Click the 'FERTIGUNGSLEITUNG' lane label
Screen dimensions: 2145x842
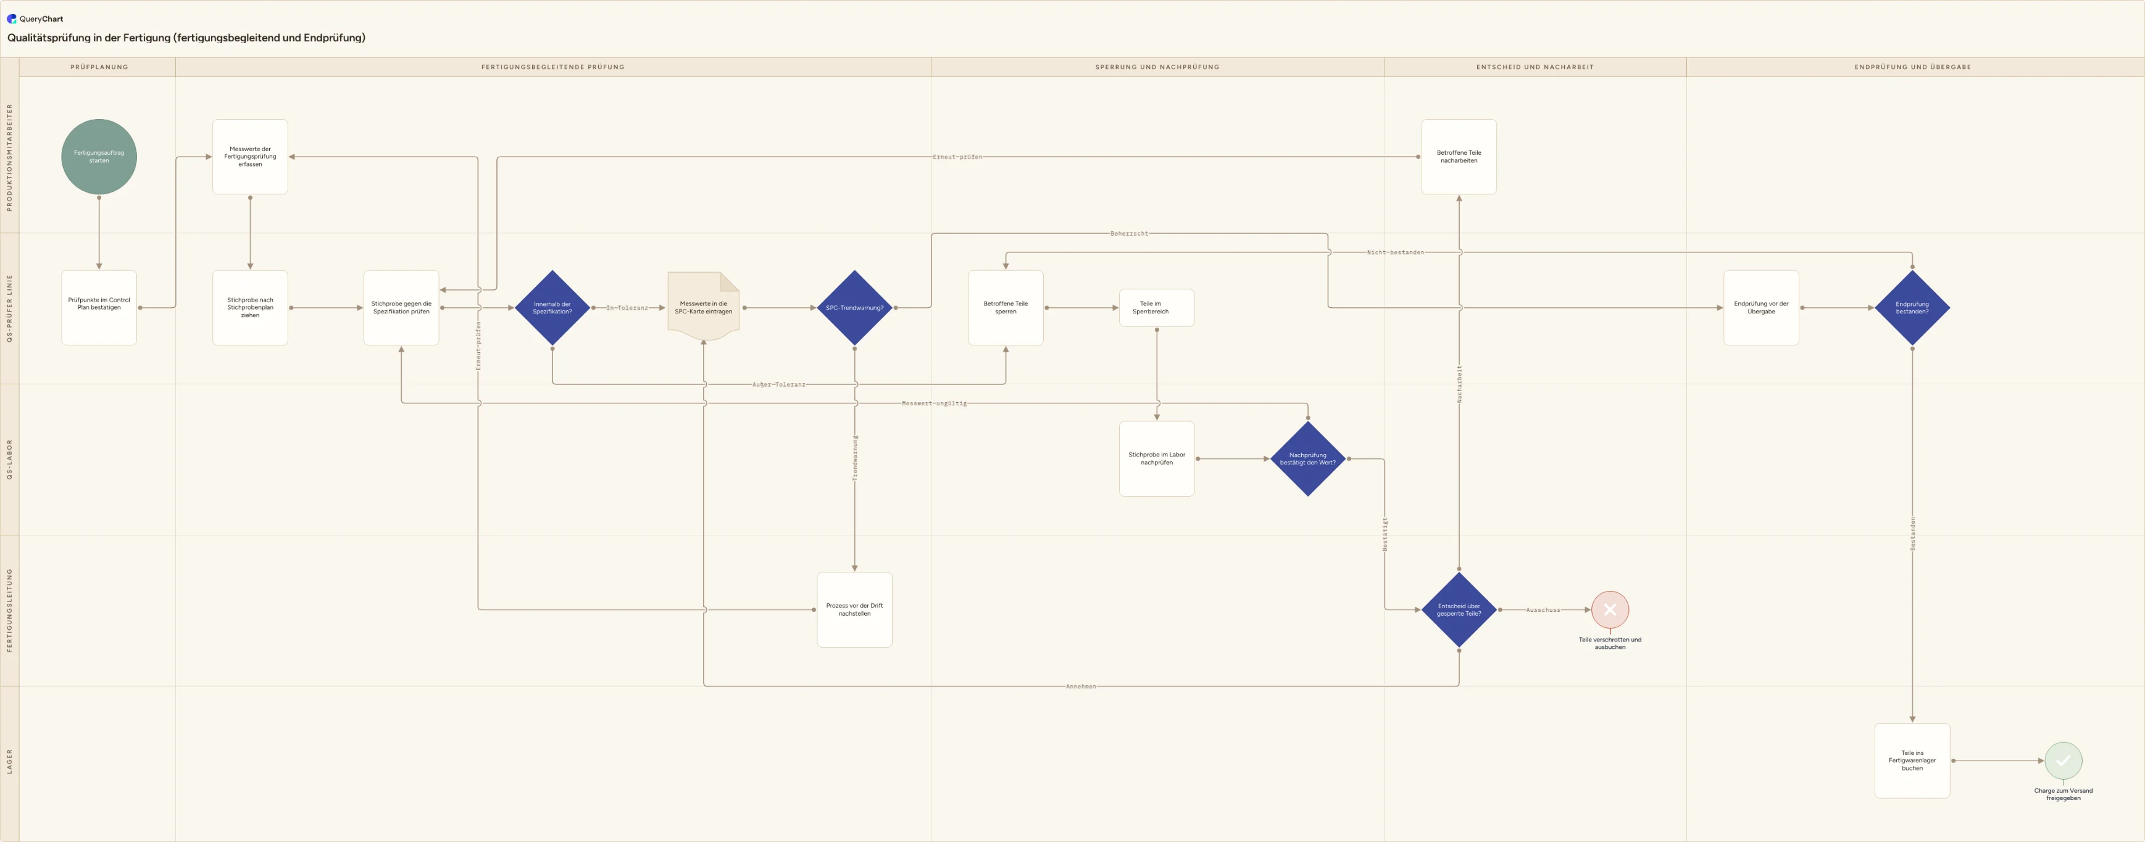[10, 610]
